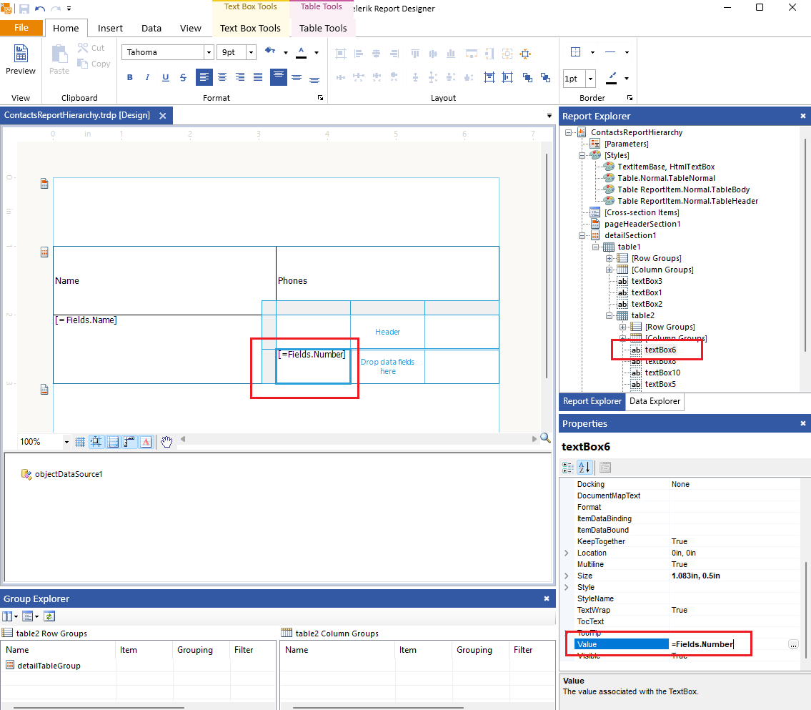Screen dimensions: 811x710
Task: Click the refresh icon in Group Explorer
Action: pyautogui.click(x=49, y=616)
